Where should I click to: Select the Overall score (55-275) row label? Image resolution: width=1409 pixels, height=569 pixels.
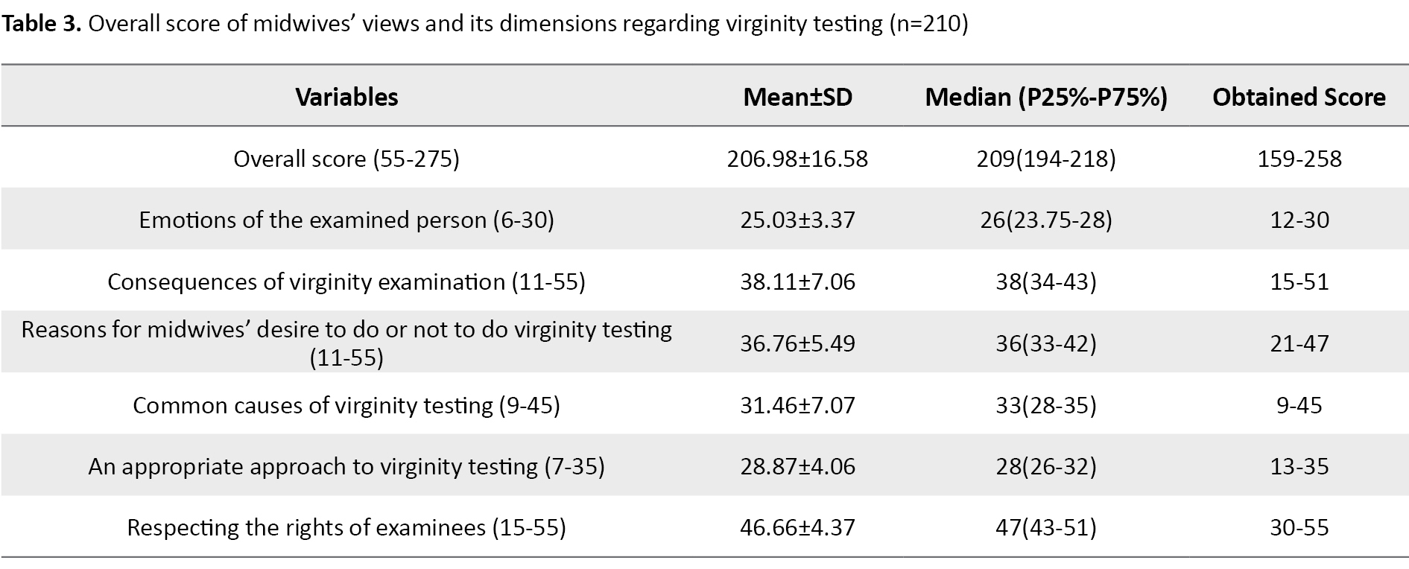[x=346, y=159]
